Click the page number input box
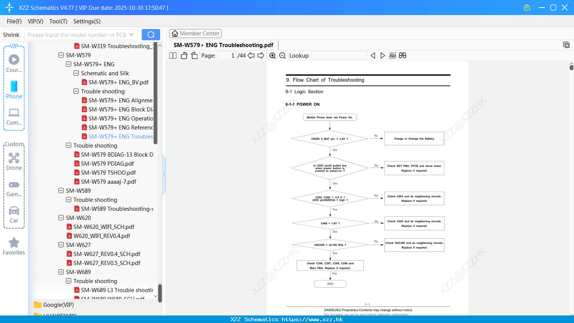The height and width of the screenshot is (323, 574). click(x=227, y=56)
